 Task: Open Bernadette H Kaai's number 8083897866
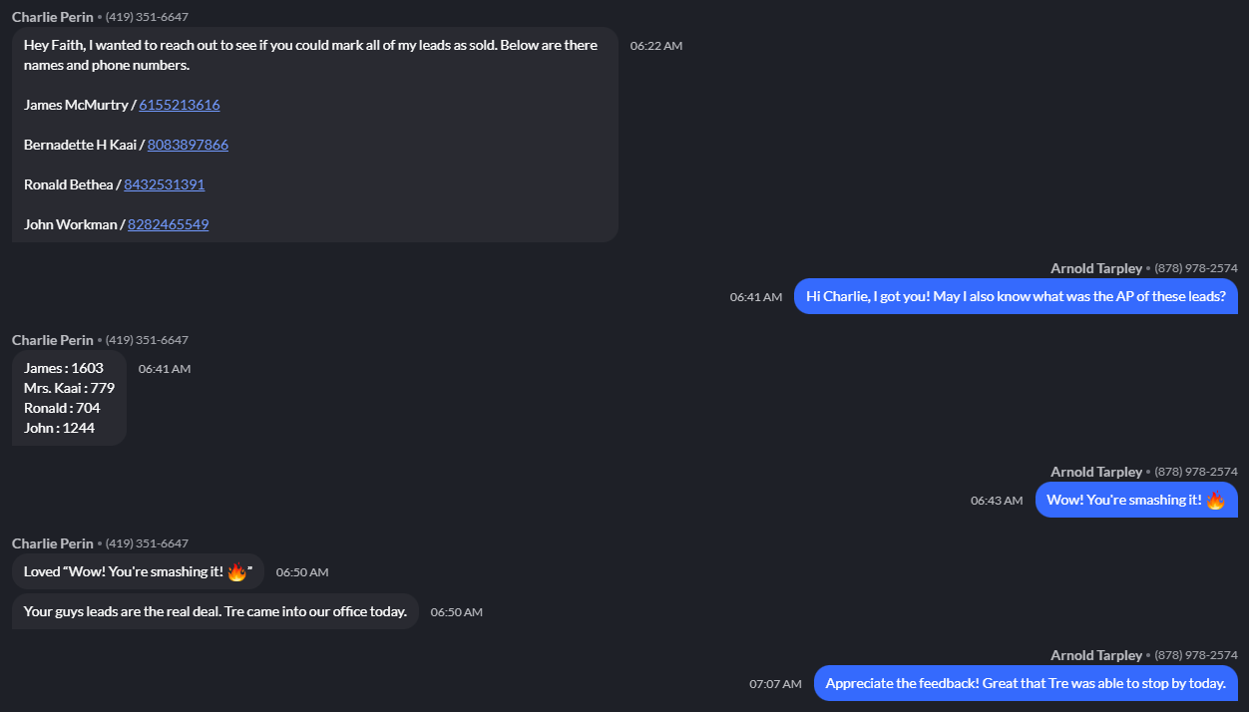click(188, 145)
